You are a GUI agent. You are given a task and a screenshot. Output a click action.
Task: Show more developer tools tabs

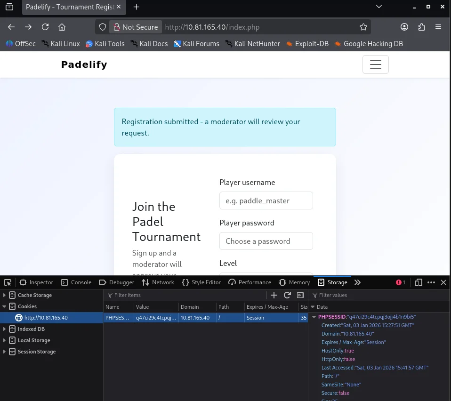click(x=357, y=282)
